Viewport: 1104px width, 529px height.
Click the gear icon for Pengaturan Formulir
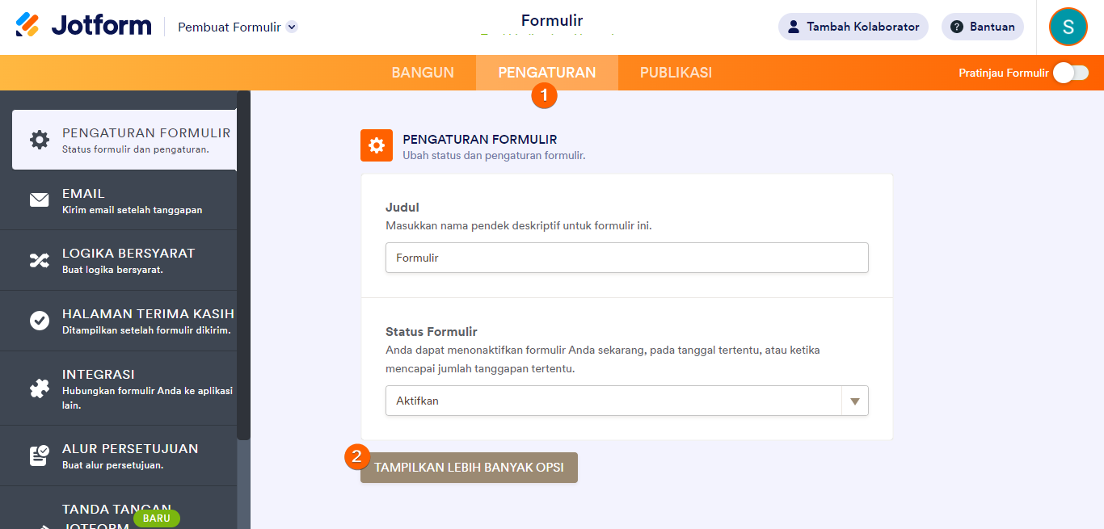point(40,140)
